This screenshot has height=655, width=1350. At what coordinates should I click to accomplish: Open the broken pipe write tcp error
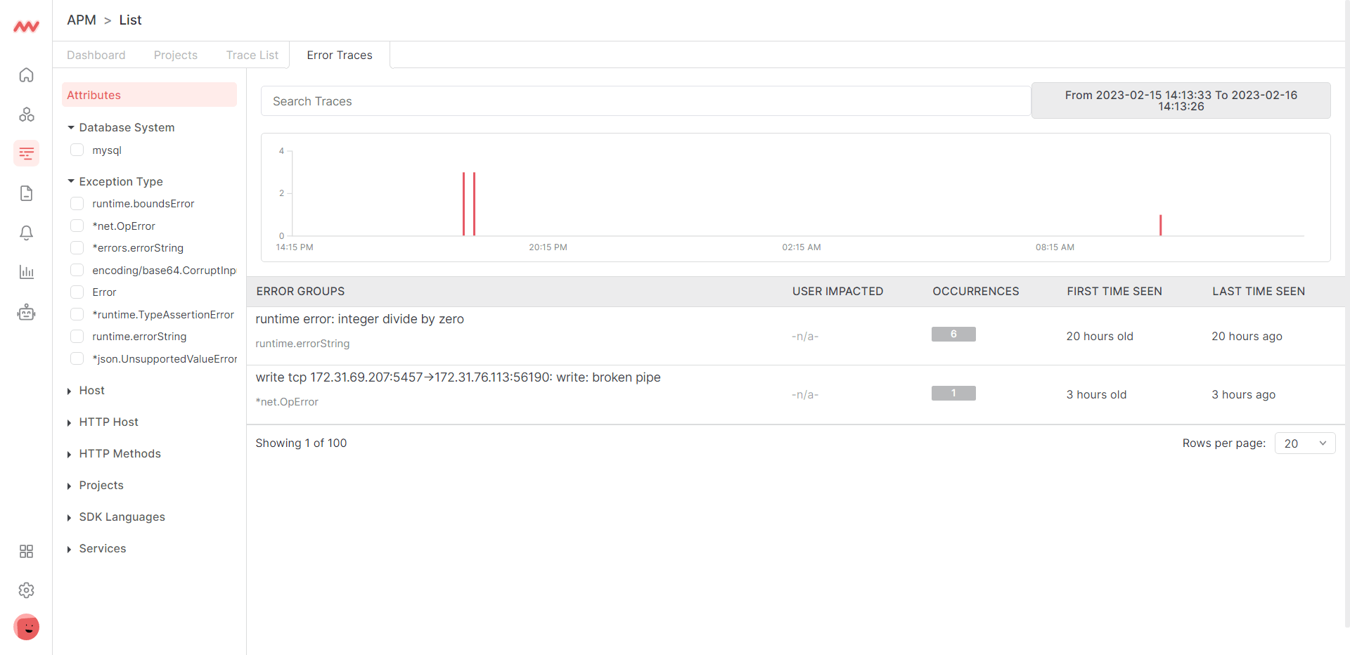[x=458, y=377]
